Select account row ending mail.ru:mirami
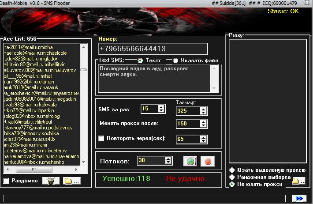The width and height of the screenshot is (313, 204). [x=42, y=145]
